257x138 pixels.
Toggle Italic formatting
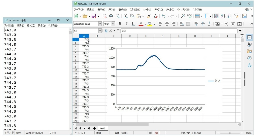pyautogui.click(x=126, y=24)
